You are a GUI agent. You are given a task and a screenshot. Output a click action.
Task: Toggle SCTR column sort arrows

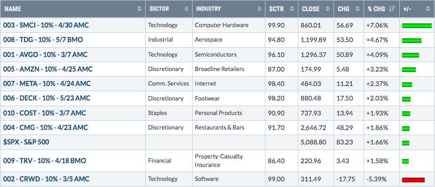tap(292, 9)
